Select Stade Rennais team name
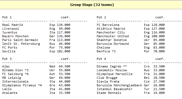The height and width of the screenshot is (99, 182). tap(109, 93)
